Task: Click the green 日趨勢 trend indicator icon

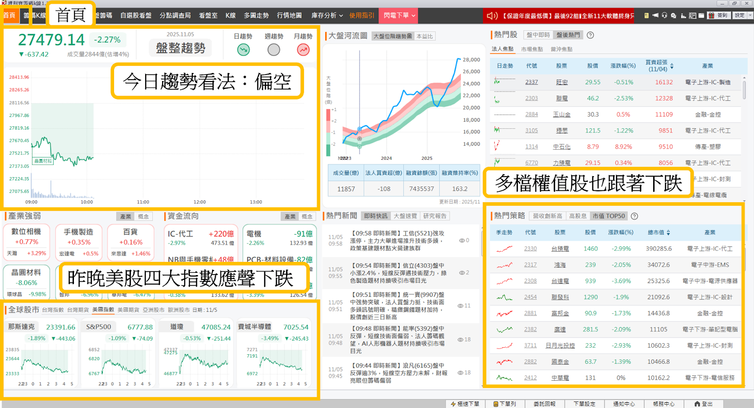Action: point(243,49)
